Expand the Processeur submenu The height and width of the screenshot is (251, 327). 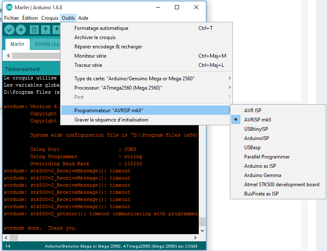coord(146,87)
